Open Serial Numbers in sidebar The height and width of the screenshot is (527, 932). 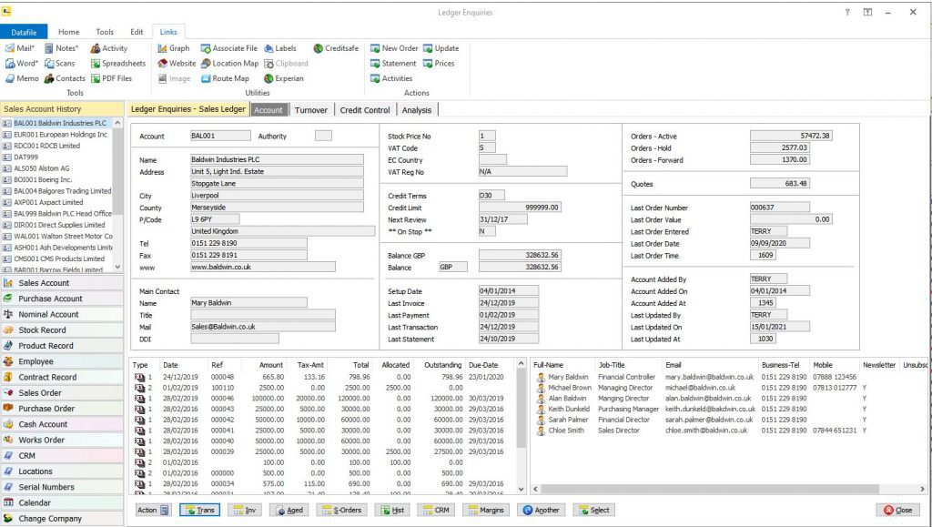(62, 487)
